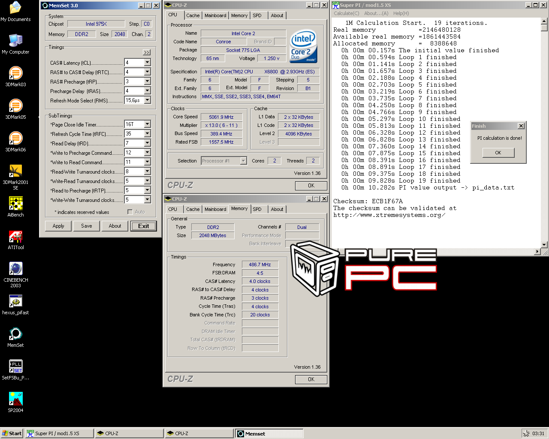Click OK in bottom CPU-Z Memory window
This screenshot has width=549, height=439.
point(311,379)
